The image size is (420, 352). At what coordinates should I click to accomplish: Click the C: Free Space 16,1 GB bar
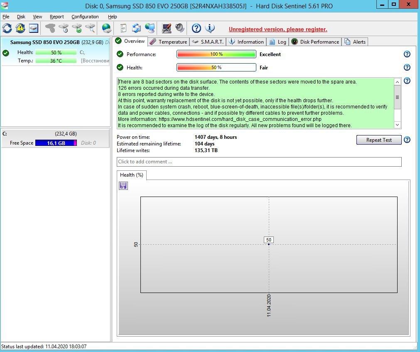[x=56, y=143]
